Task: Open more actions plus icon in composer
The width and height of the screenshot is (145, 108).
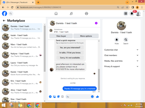Action: click(50, 96)
